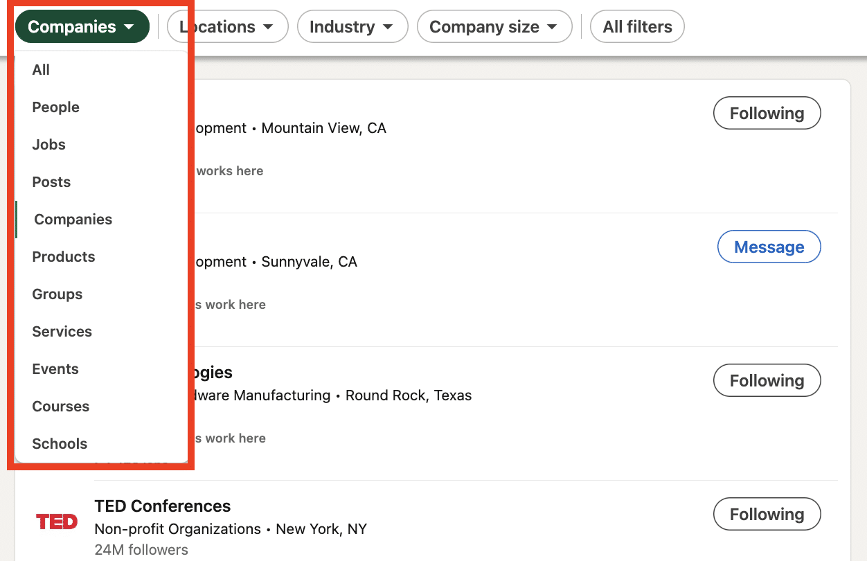Open the Locations filter dropdown

(x=227, y=26)
